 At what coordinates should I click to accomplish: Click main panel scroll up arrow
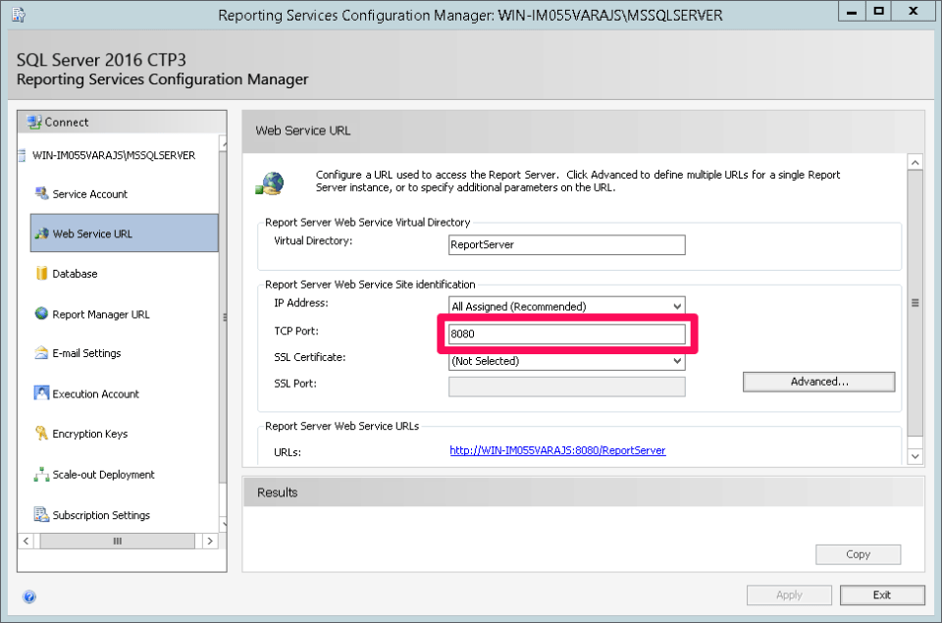[x=915, y=162]
